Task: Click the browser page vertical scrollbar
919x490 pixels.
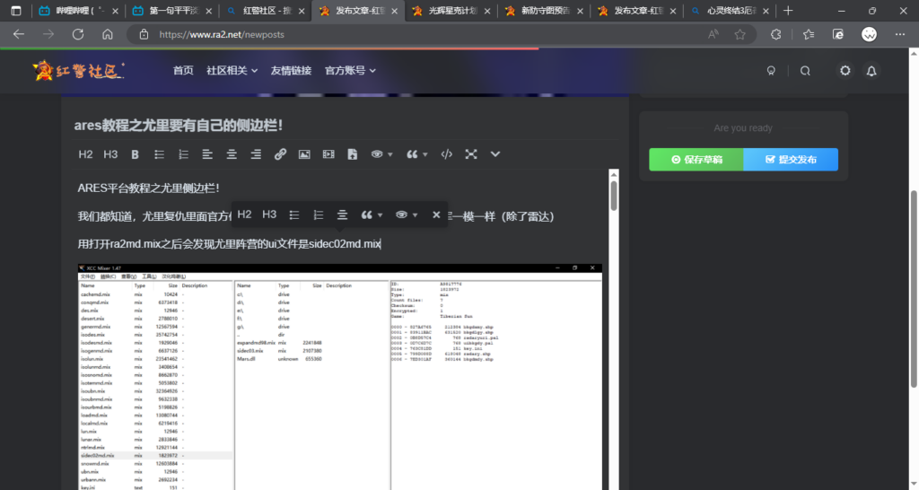Action: point(913,288)
